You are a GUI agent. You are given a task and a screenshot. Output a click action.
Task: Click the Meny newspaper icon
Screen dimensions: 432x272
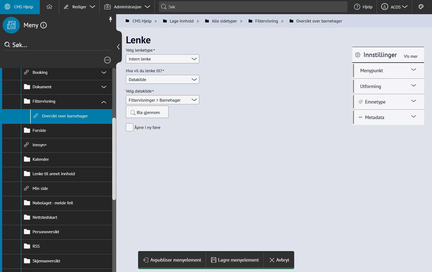[11, 25]
